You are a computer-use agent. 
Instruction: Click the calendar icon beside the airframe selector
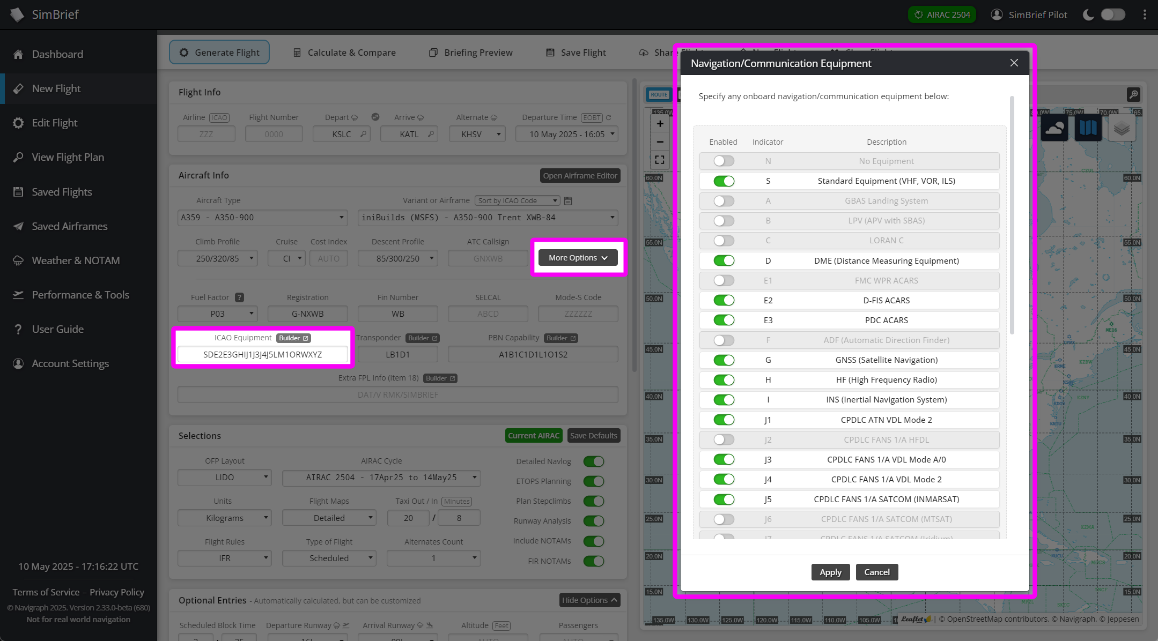(568, 200)
